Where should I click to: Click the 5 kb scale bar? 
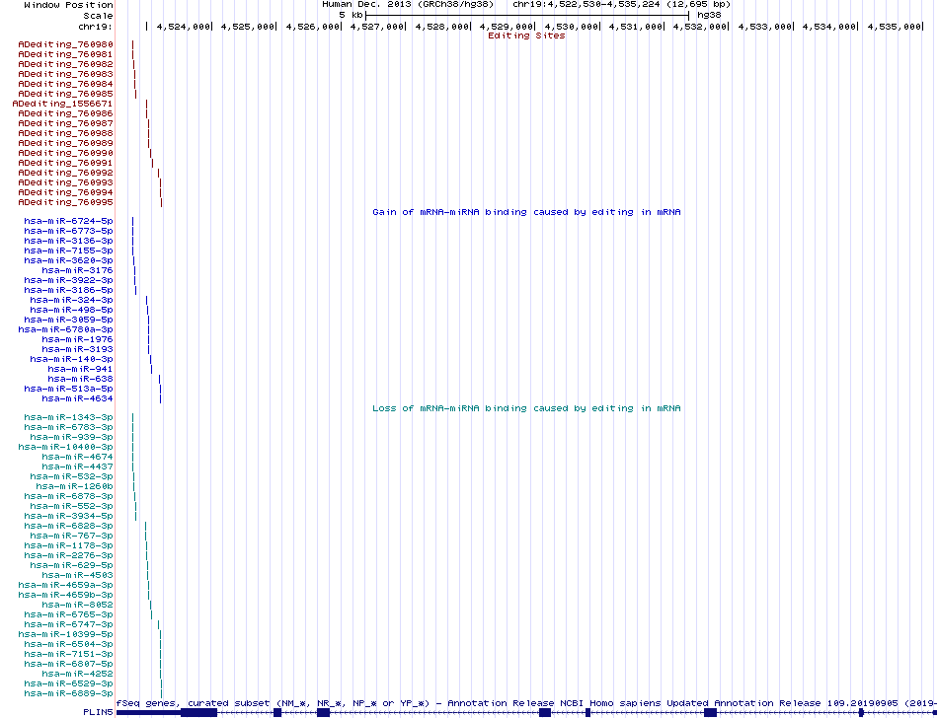pos(527,15)
